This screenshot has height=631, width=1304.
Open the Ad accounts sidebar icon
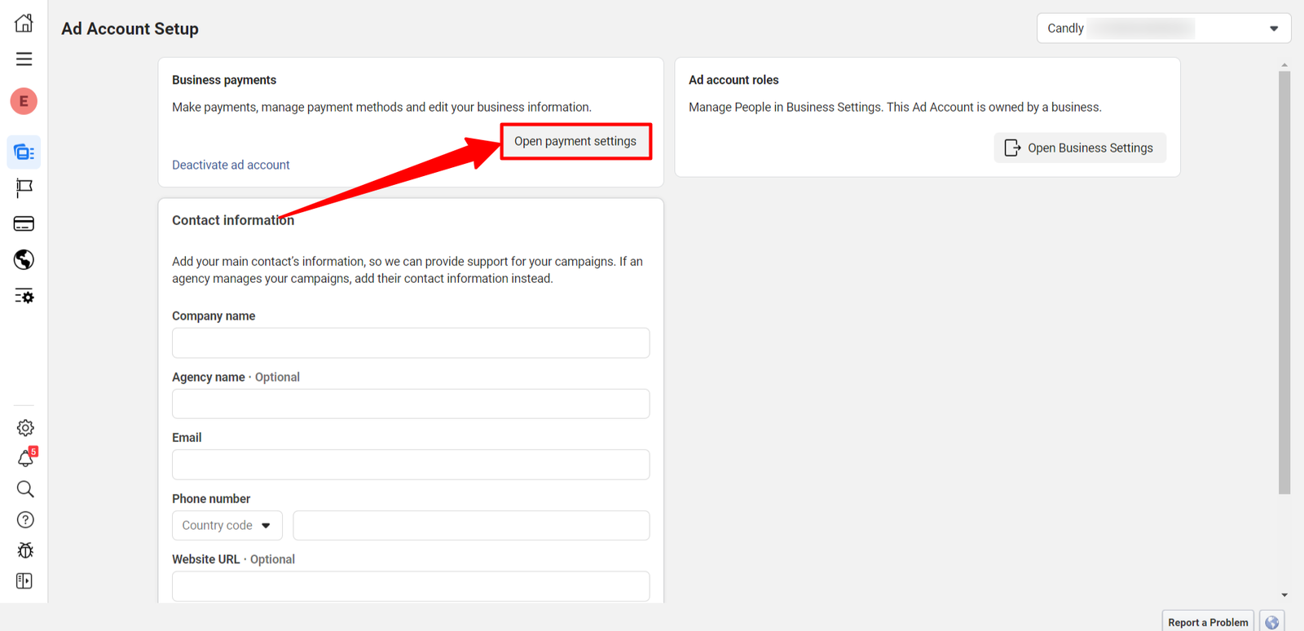pos(24,152)
